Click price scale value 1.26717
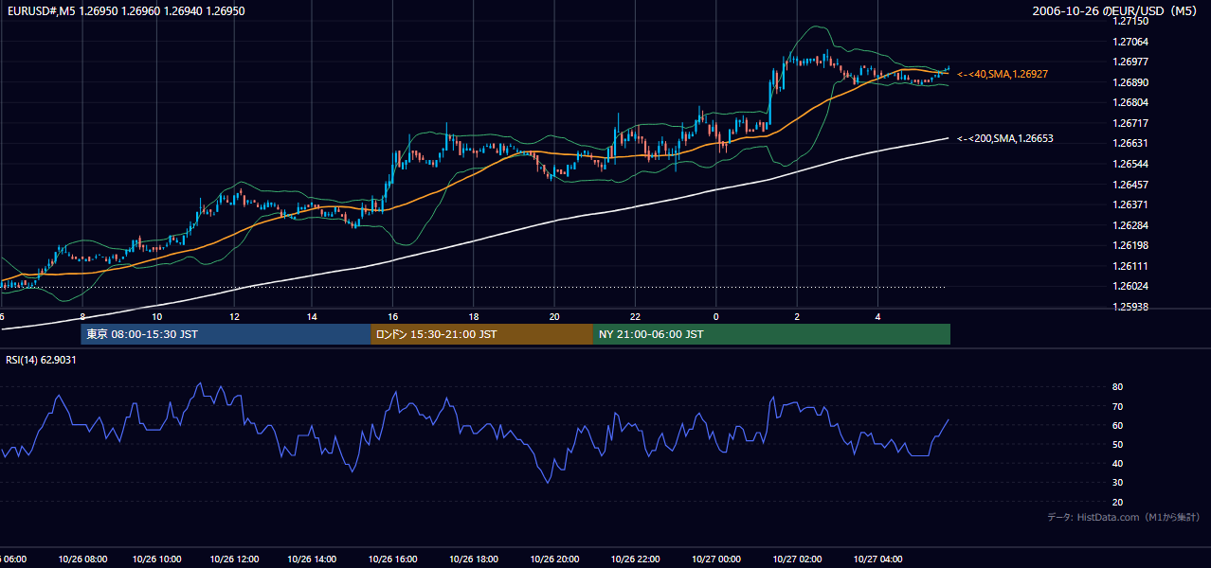Viewport: 1211px width, 568px height. click(1131, 123)
